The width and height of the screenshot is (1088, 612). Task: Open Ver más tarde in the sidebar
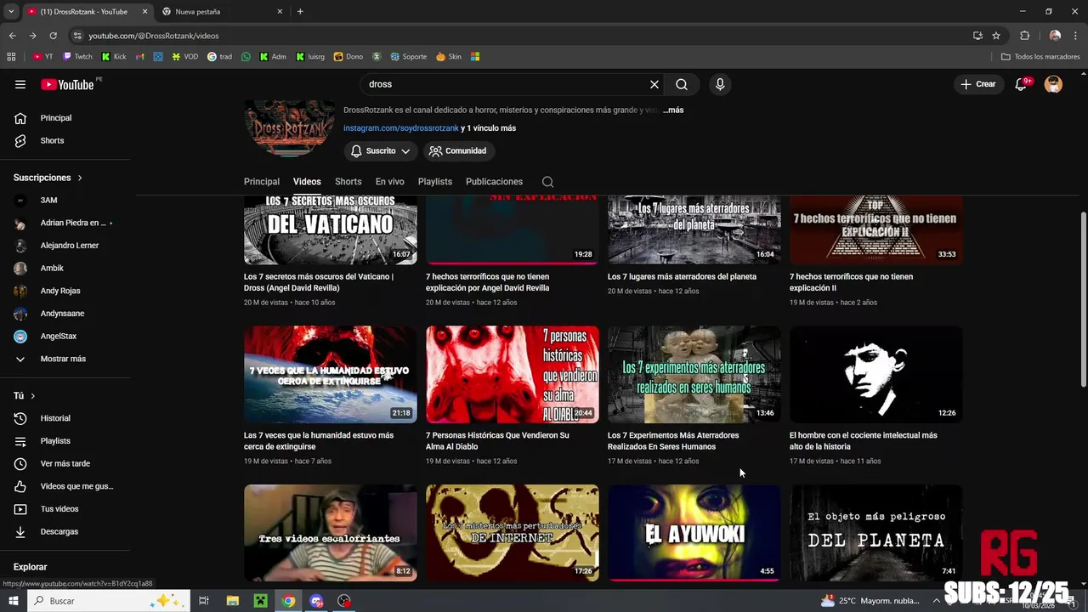pos(65,463)
